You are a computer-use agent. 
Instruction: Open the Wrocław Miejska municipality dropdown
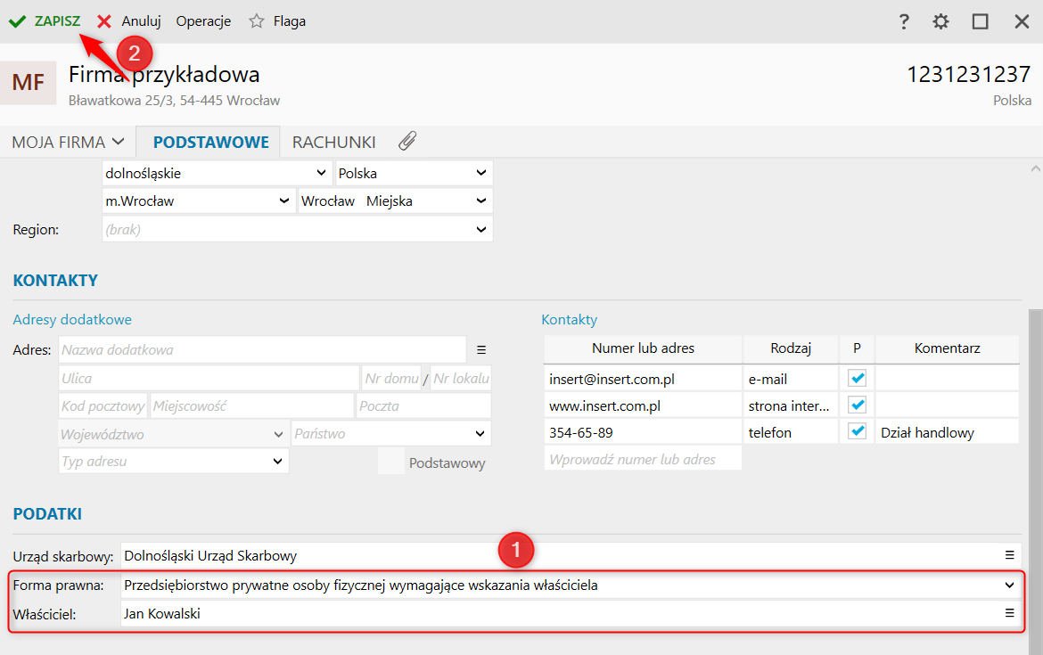click(395, 201)
